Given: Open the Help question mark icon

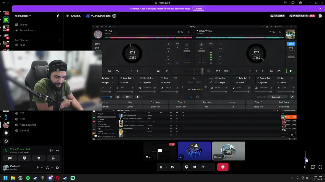Looking at the screenshot, I should click(301, 3).
